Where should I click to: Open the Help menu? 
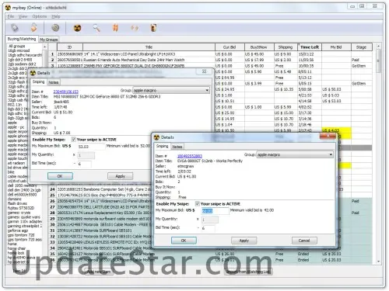point(56,16)
